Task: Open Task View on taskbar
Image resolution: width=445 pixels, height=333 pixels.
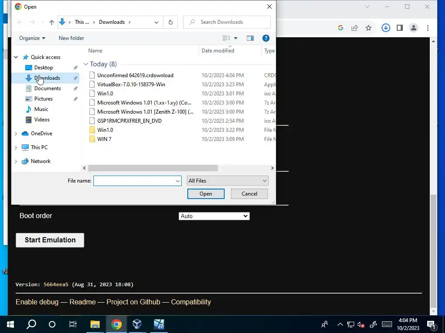Action: coord(73,324)
